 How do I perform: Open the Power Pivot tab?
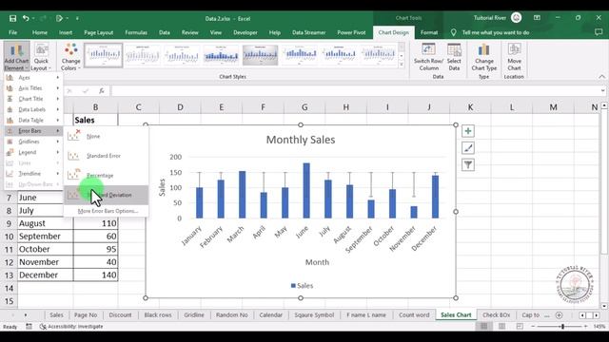pyautogui.click(x=351, y=32)
